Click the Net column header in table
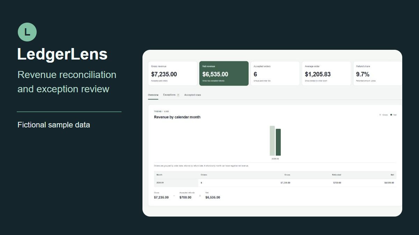 point(392,175)
